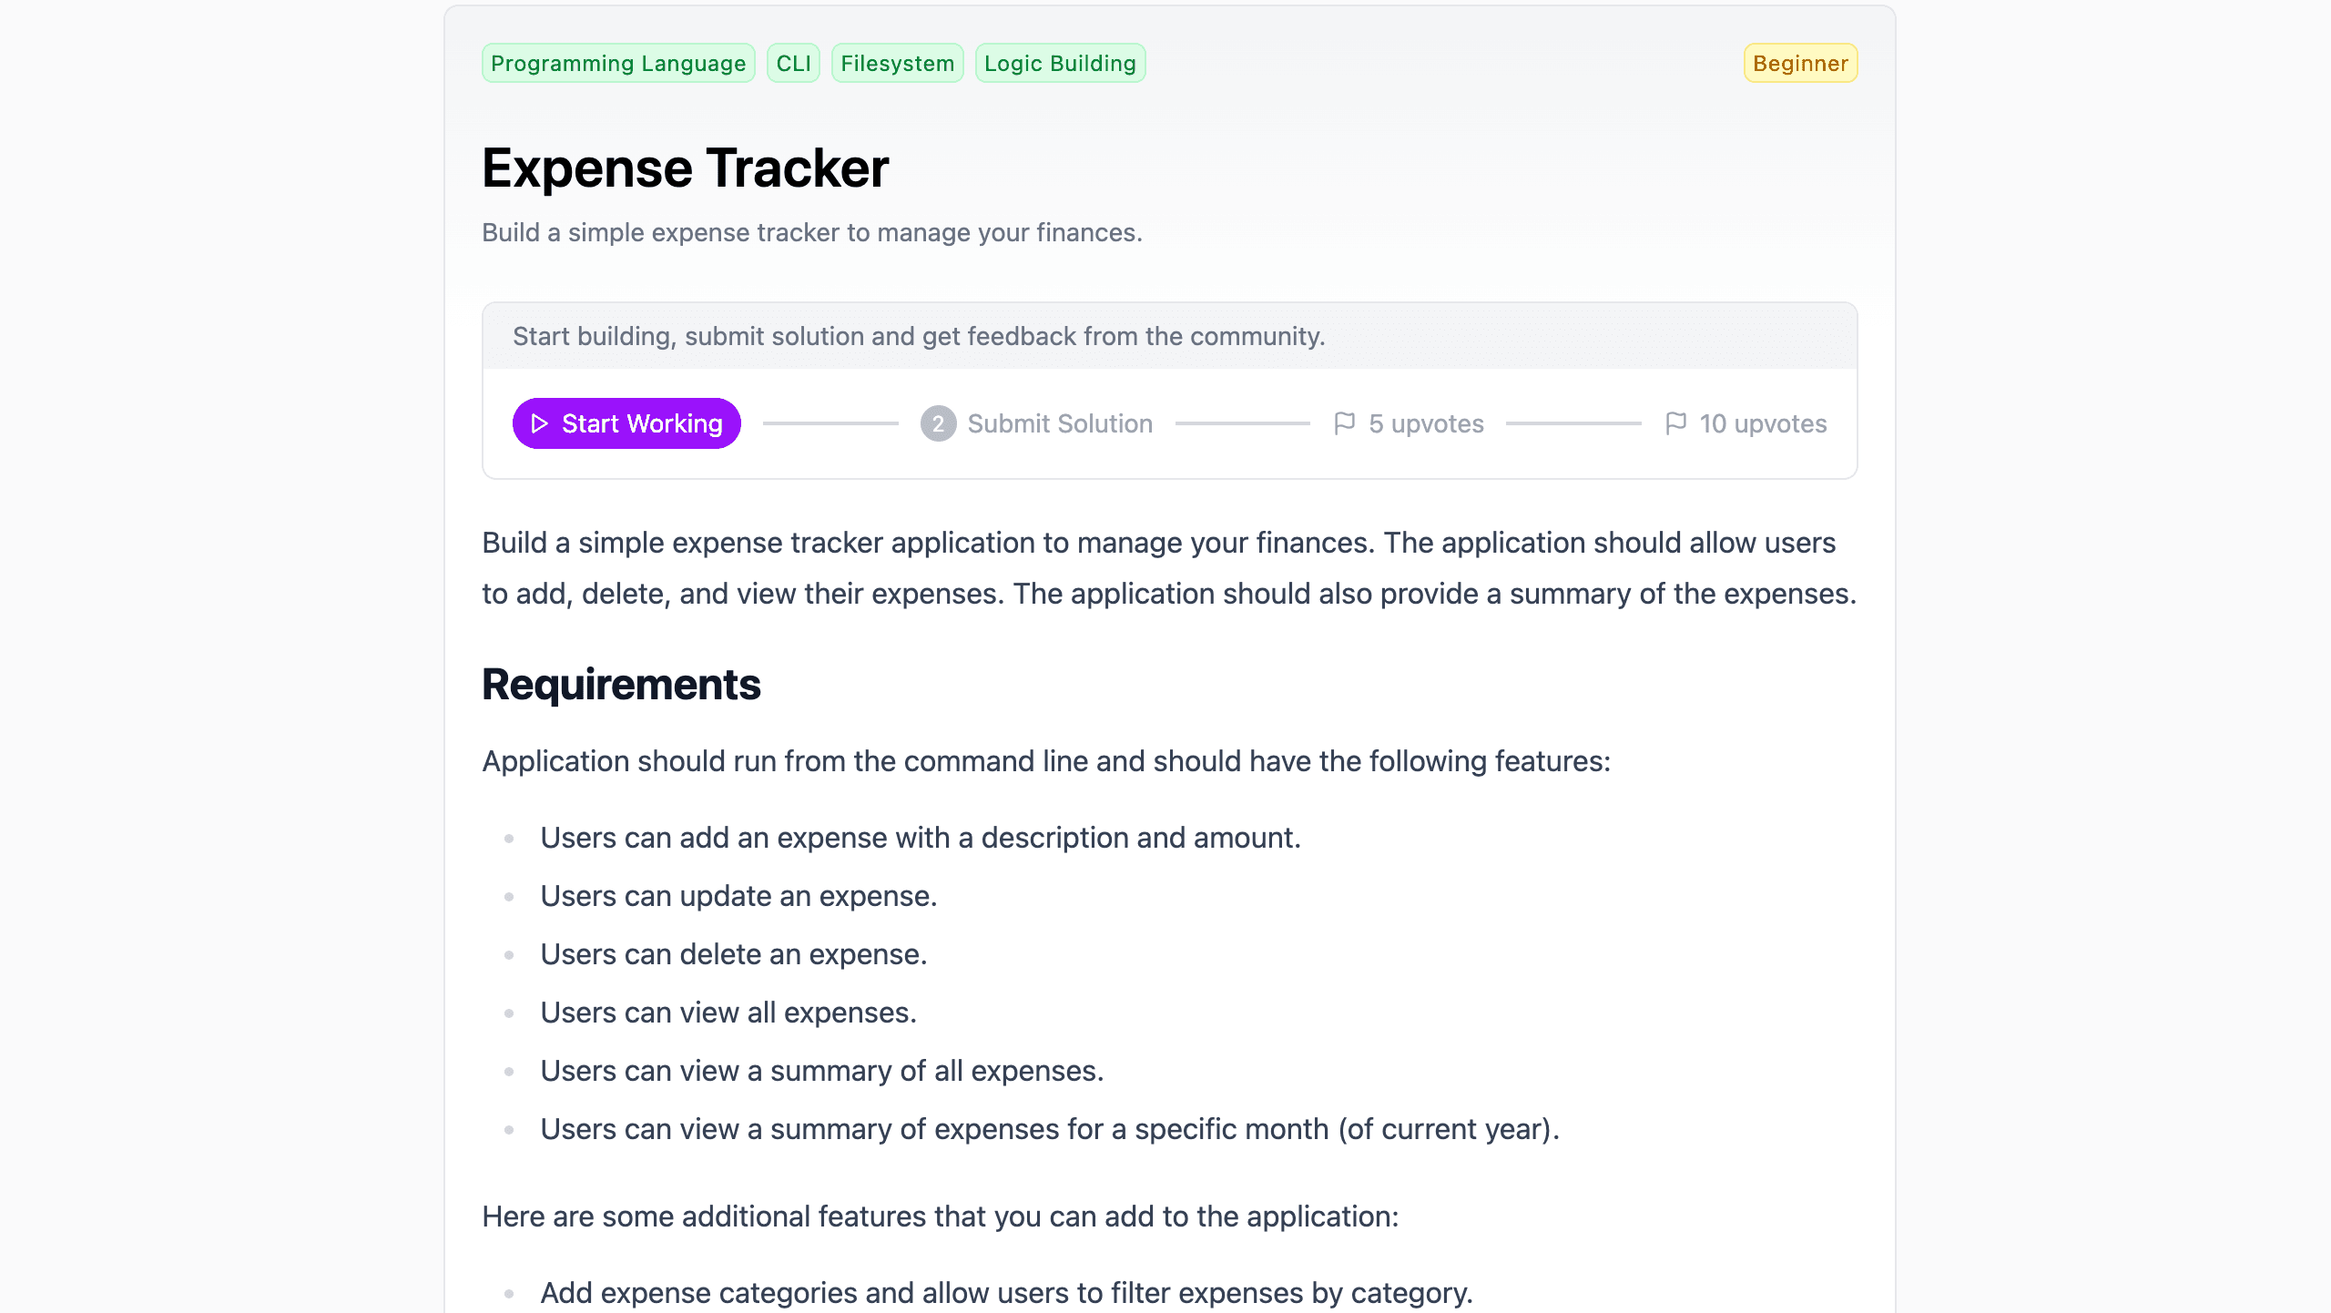Click the 10 upvotes milestone label
This screenshot has height=1313, width=2331.
[1763, 422]
